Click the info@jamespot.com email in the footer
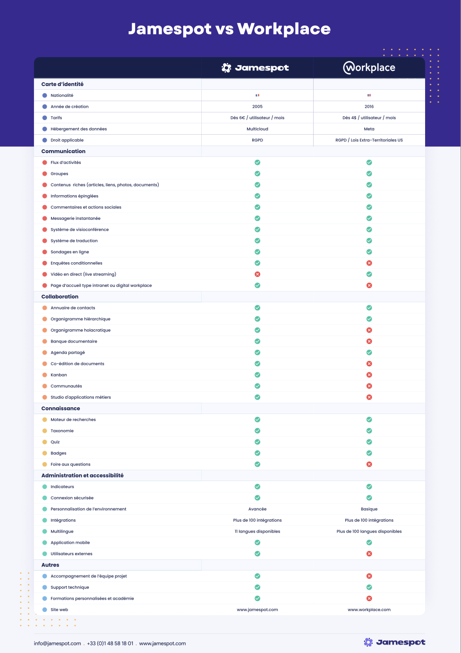The image size is (461, 653). [58, 644]
